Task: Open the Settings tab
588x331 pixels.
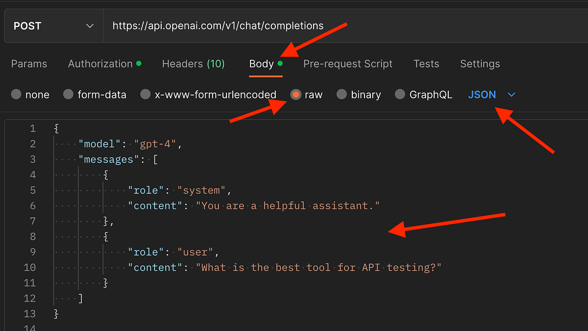Action: point(480,64)
